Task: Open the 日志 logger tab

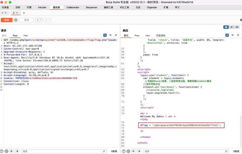Action: click(138, 7)
